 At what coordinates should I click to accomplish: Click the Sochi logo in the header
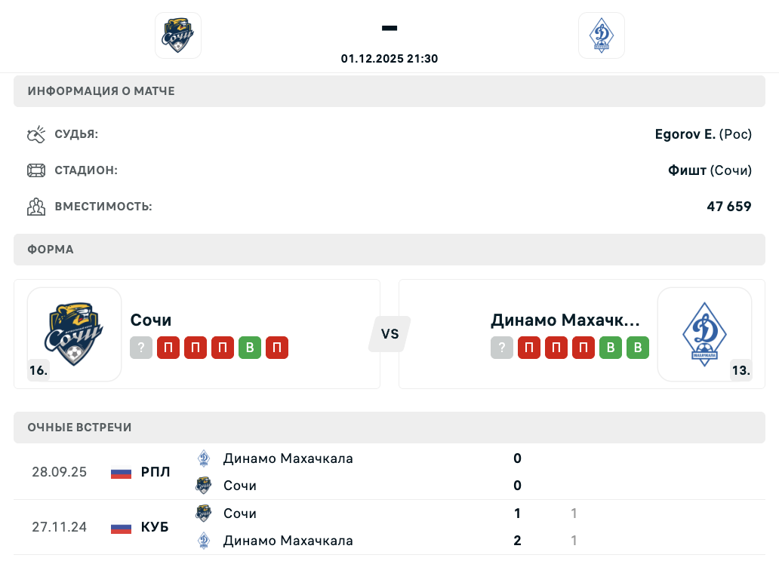[178, 35]
